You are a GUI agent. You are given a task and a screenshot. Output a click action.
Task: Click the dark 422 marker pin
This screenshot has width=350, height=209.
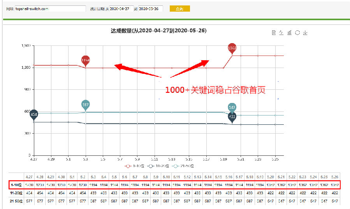point(232,116)
